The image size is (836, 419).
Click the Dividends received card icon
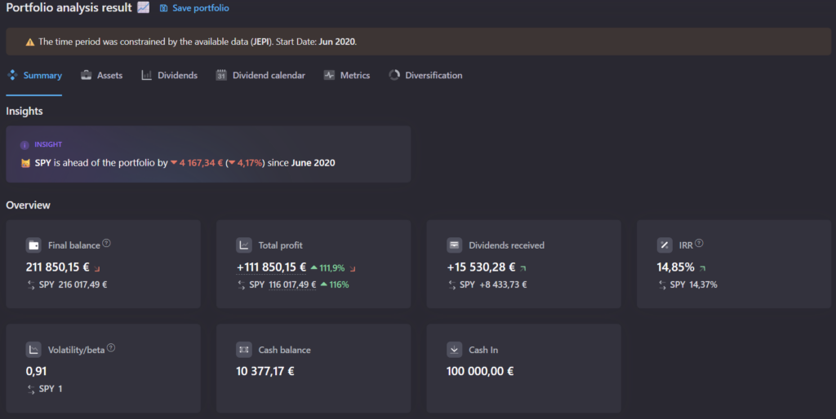(455, 245)
